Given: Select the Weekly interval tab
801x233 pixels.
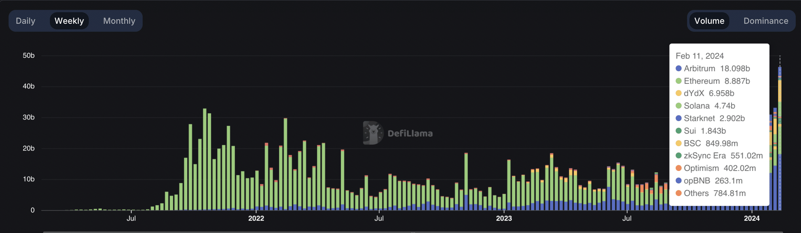Looking at the screenshot, I should tap(69, 21).
